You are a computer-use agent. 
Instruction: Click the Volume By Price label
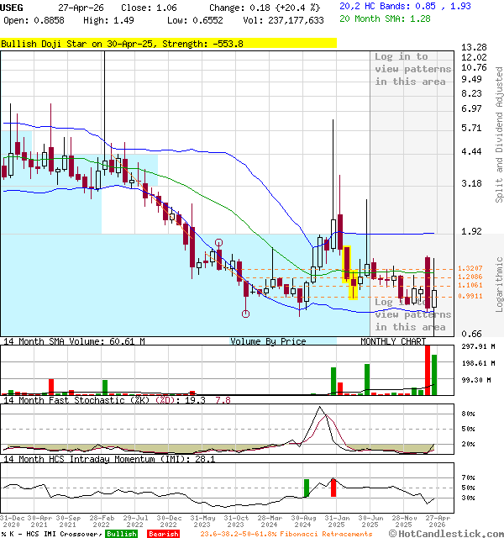pos(268,341)
